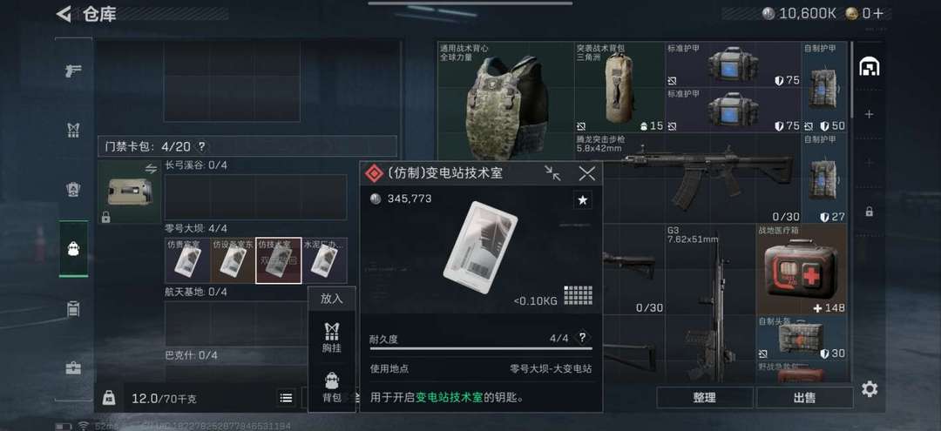Click the 出售 button

click(805, 397)
